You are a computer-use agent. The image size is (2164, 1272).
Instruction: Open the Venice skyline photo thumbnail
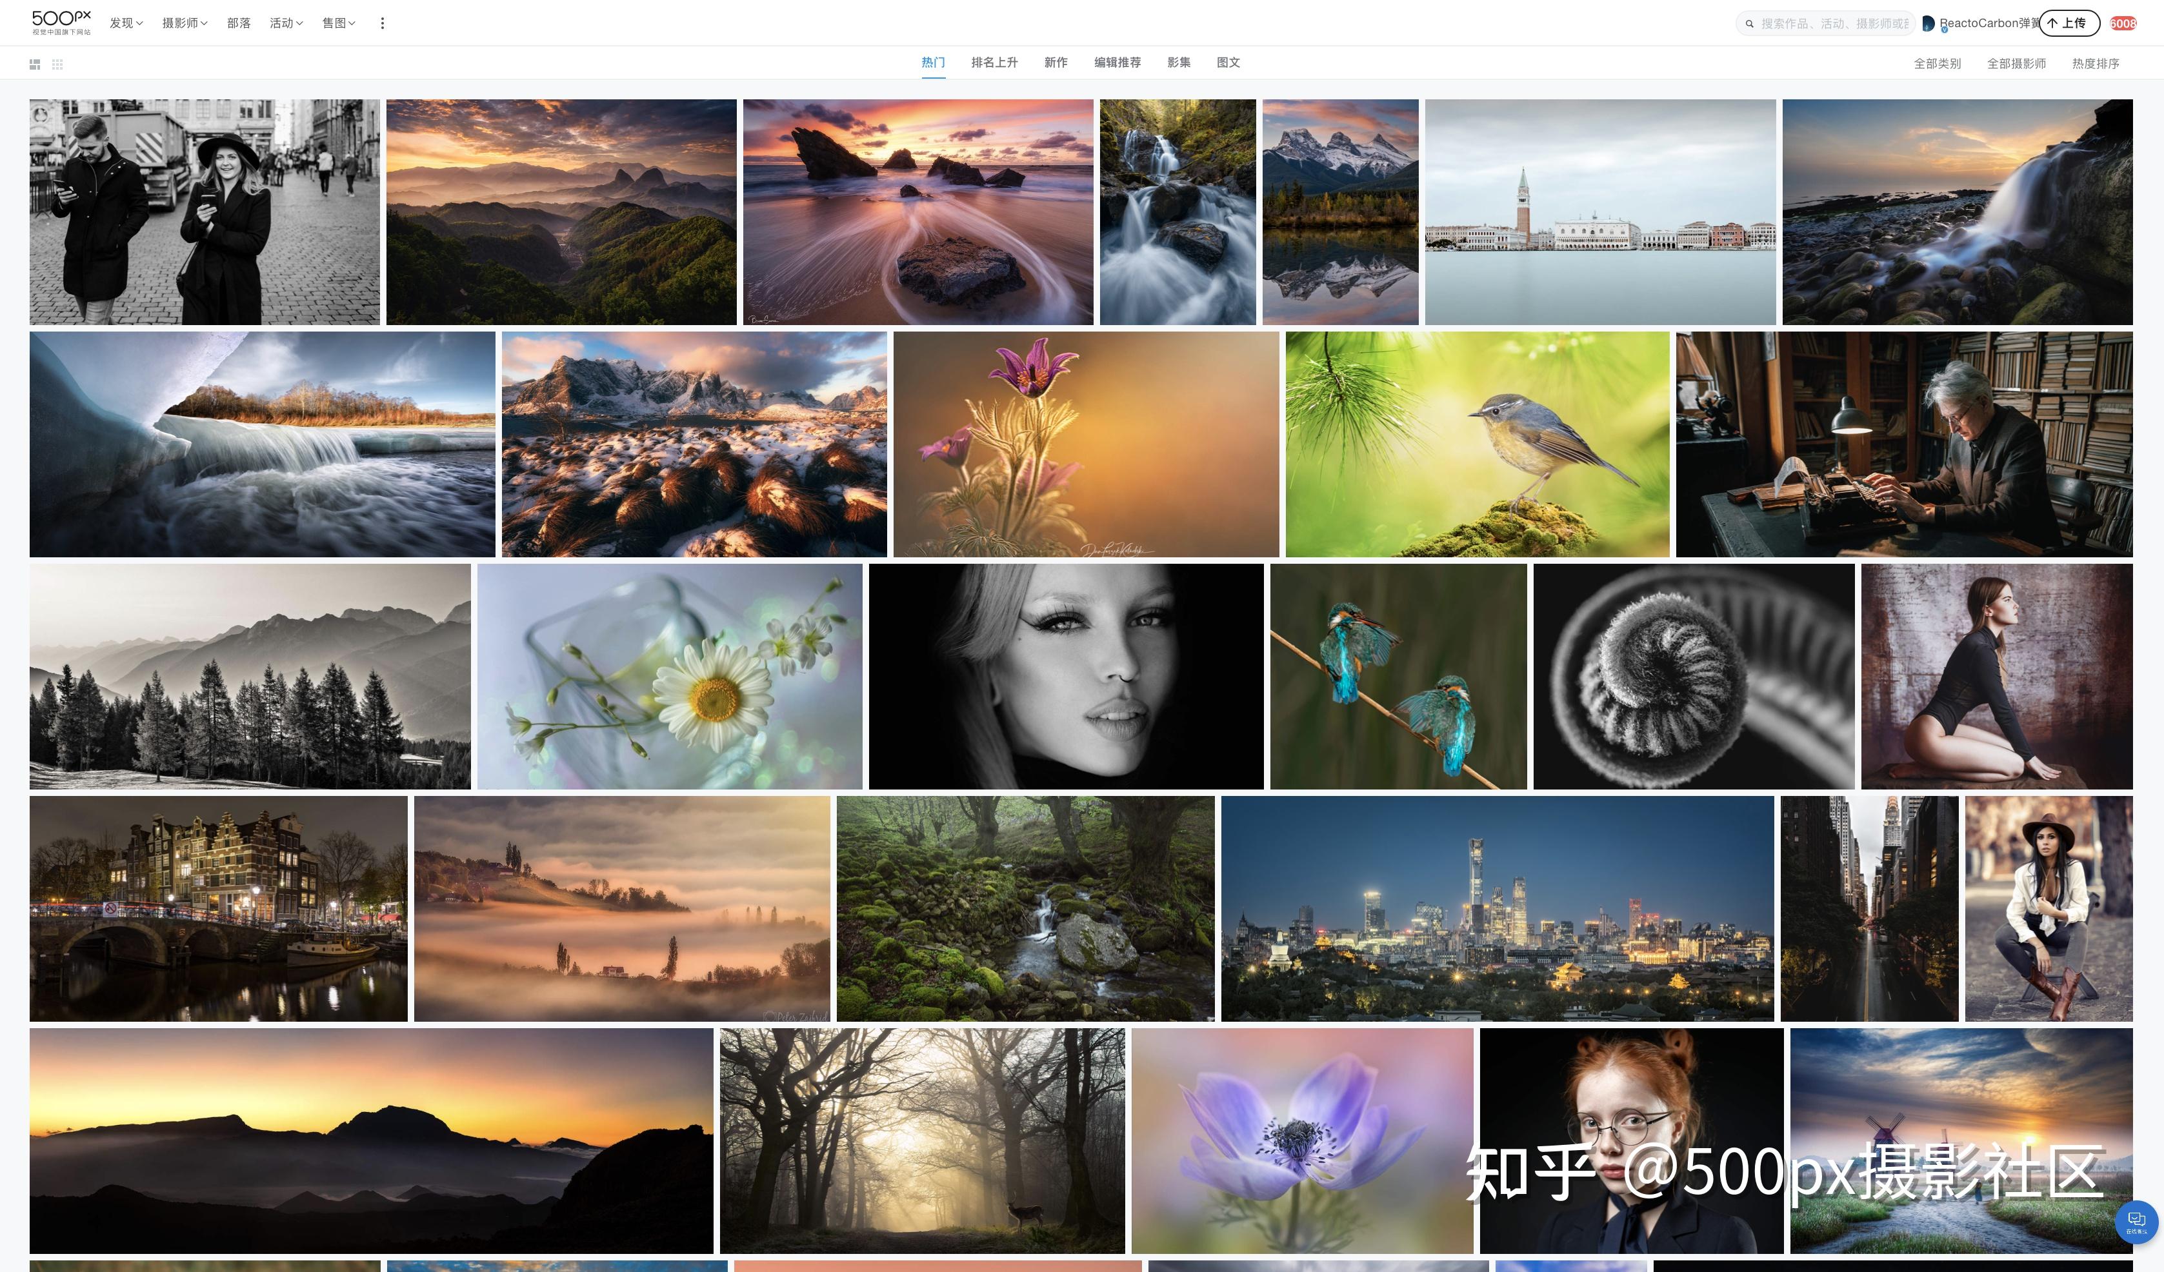(x=1600, y=212)
